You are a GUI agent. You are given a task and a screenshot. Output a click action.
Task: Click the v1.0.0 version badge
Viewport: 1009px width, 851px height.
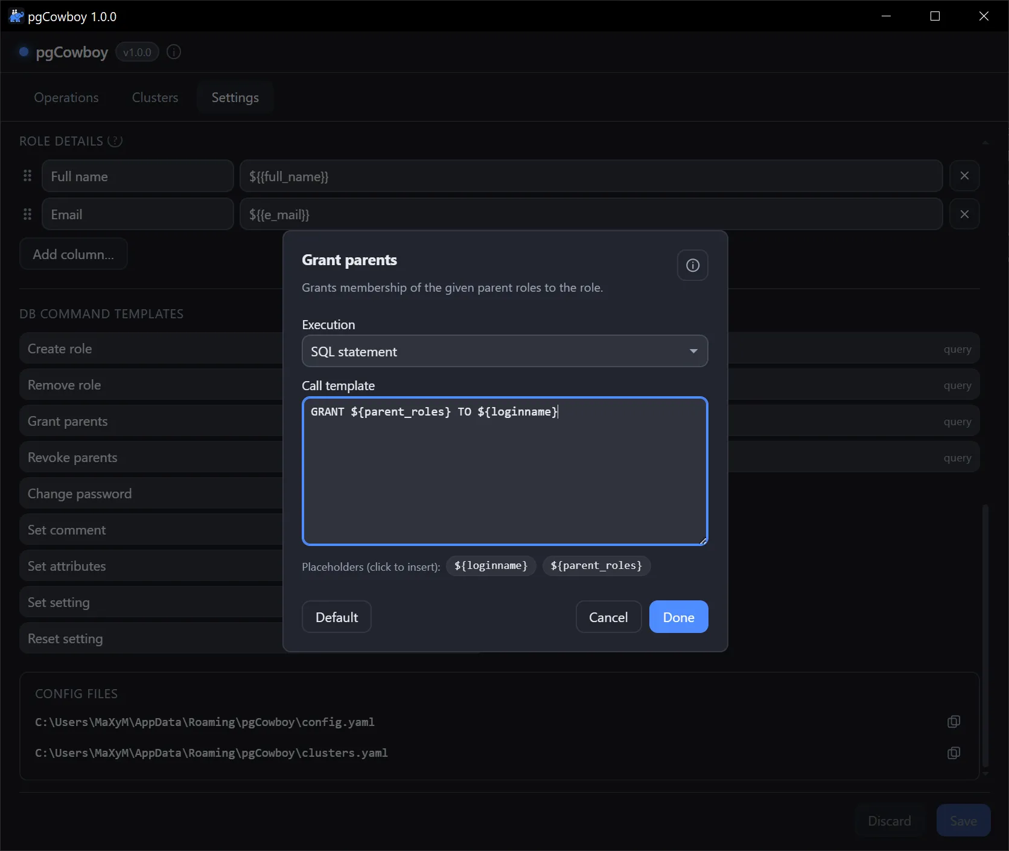(137, 52)
